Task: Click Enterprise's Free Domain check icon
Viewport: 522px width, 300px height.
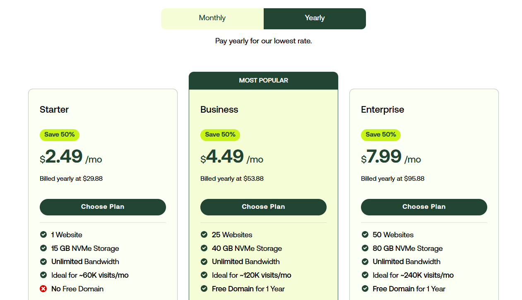Action: pos(365,288)
